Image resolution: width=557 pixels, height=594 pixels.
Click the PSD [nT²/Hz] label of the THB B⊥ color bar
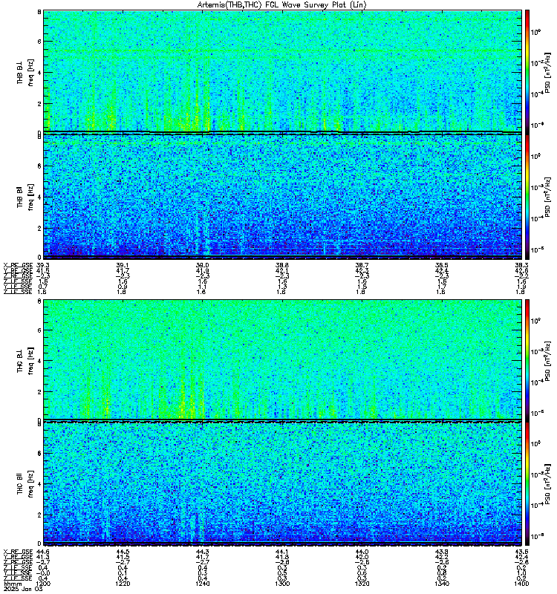pyautogui.click(x=547, y=73)
